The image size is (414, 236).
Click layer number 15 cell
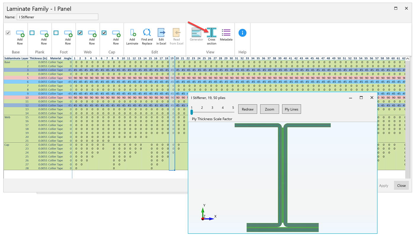click(27, 117)
